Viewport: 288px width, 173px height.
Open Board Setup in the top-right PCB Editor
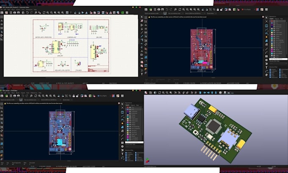point(151,9)
